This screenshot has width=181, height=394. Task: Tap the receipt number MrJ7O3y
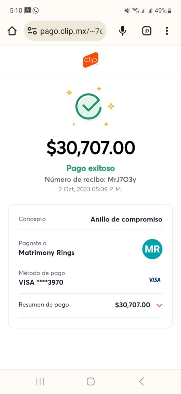[122, 179]
